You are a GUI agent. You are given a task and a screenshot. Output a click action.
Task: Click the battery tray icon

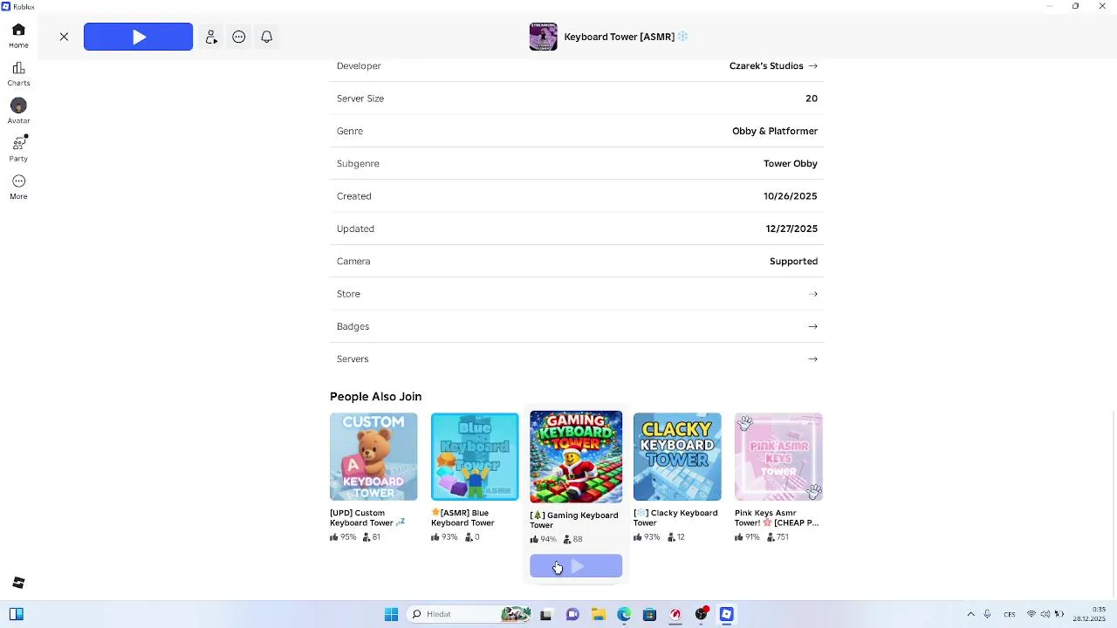(x=1059, y=614)
